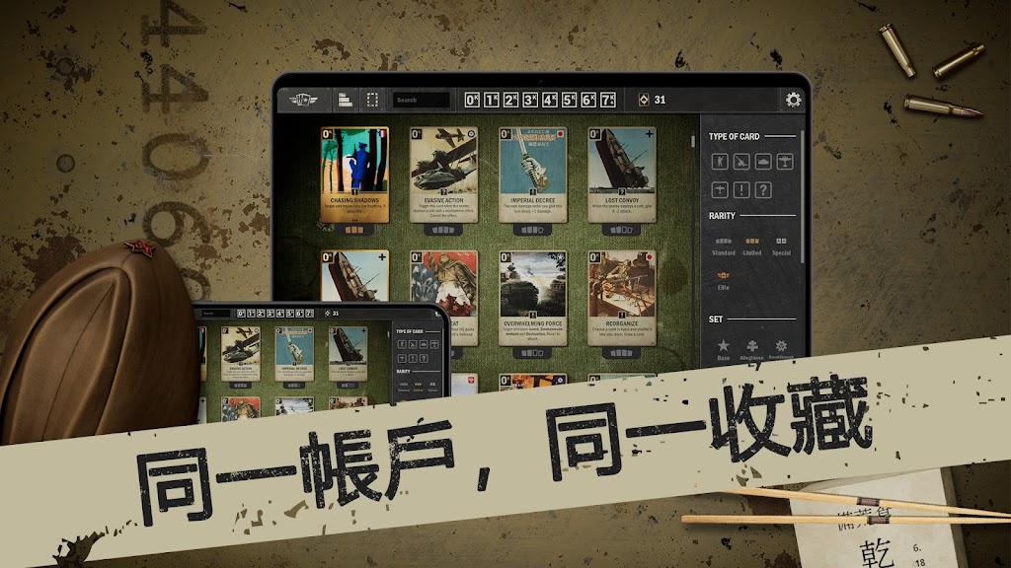Toggle cost 6K filter on tablet

pos(588,100)
